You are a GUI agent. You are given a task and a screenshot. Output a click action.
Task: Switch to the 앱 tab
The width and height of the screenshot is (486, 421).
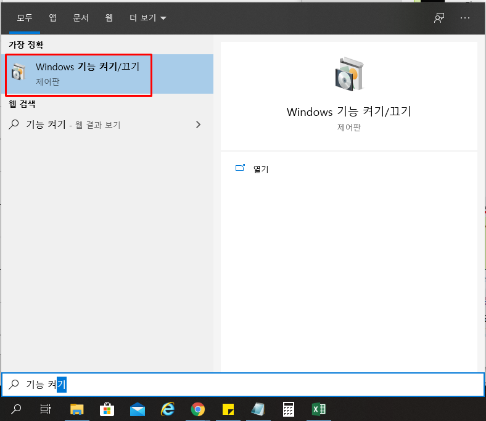52,18
